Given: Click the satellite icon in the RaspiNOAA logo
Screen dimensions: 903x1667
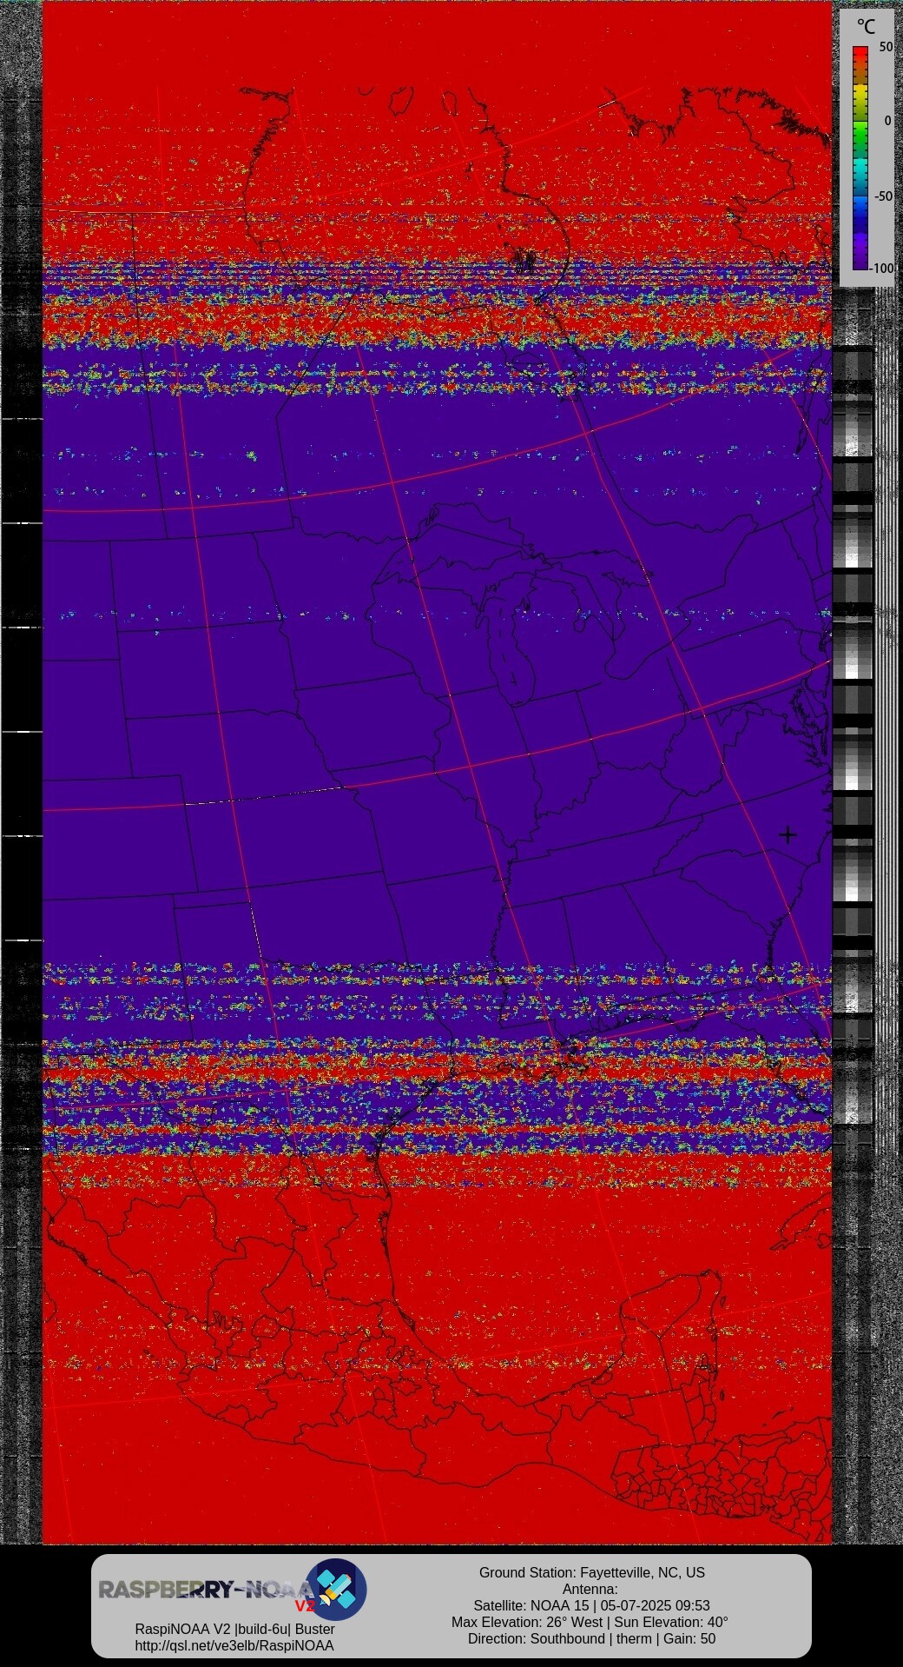Looking at the screenshot, I should 336,1590.
